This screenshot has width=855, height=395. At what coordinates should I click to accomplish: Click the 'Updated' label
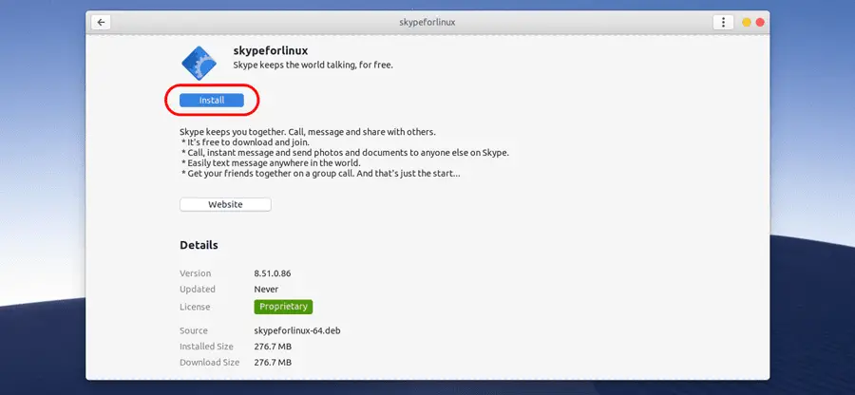(198, 290)
